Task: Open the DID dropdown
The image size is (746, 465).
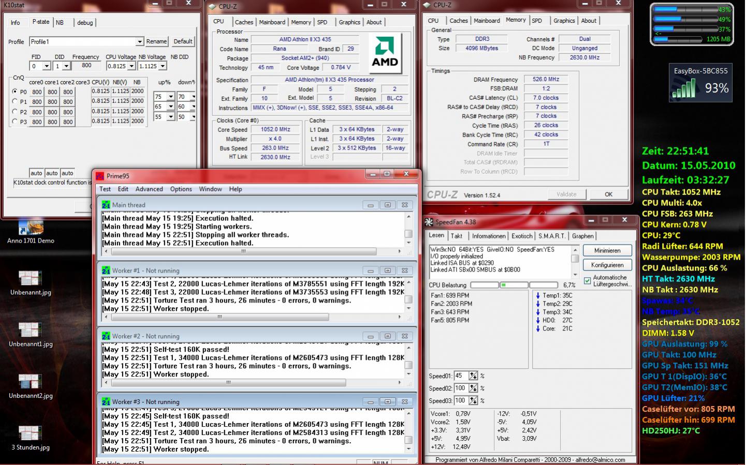Action: coord(66,66)
